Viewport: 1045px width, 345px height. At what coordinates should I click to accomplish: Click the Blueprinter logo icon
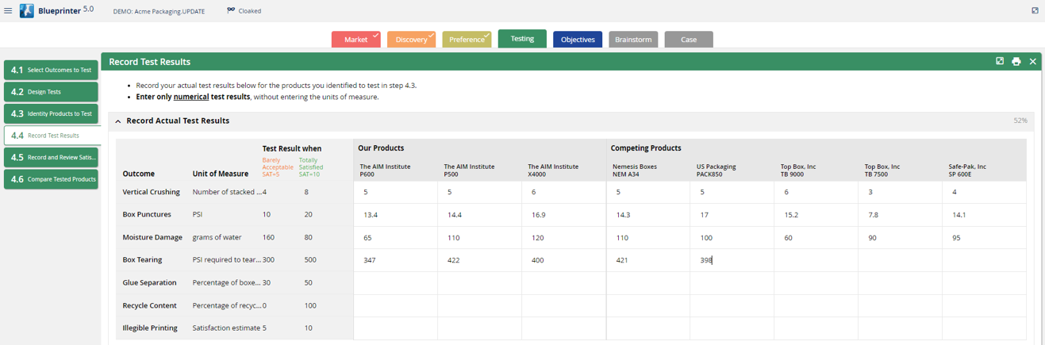27,11
